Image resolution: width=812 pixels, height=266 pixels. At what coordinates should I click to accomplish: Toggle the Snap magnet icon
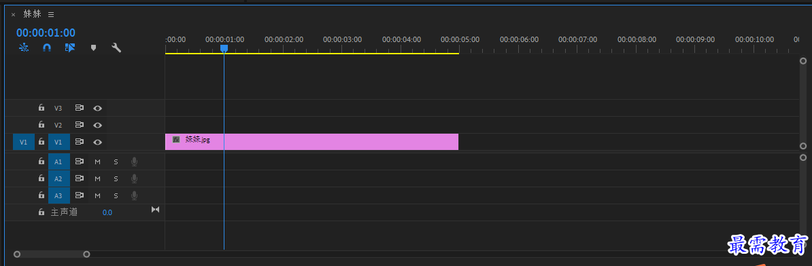(47, 47)
